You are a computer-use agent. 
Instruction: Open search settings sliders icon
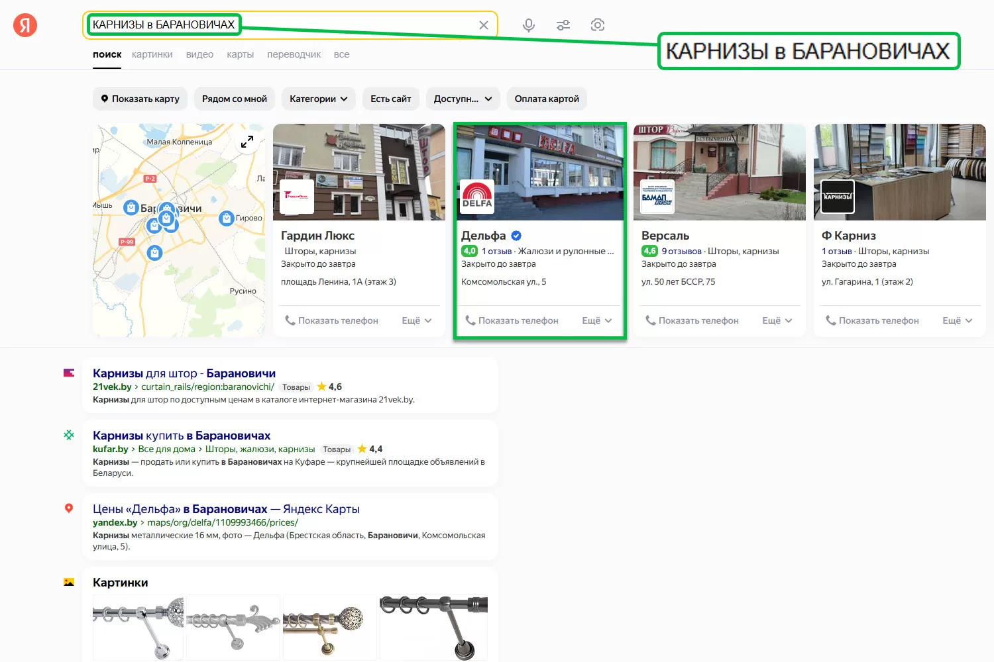563,25
